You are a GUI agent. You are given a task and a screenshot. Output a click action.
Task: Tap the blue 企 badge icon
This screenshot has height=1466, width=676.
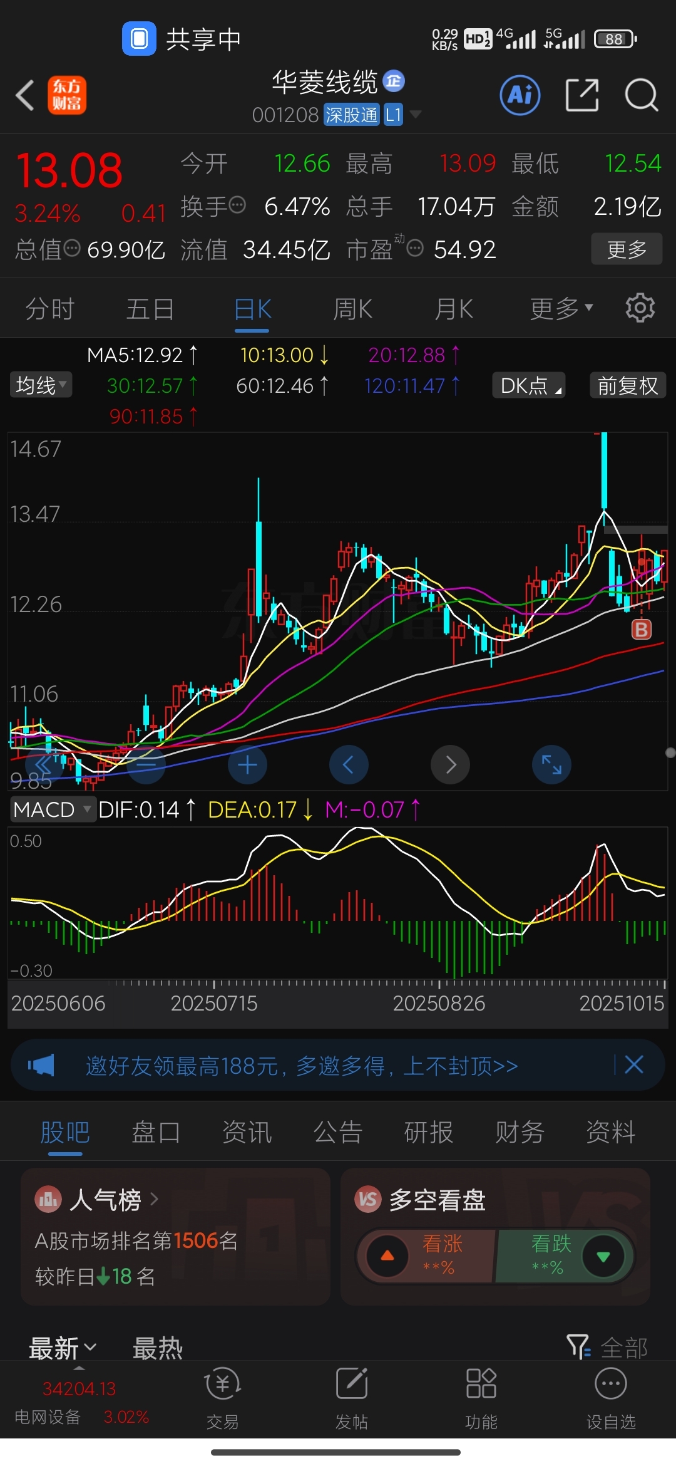pyautogui.click(x=394, y=80)
